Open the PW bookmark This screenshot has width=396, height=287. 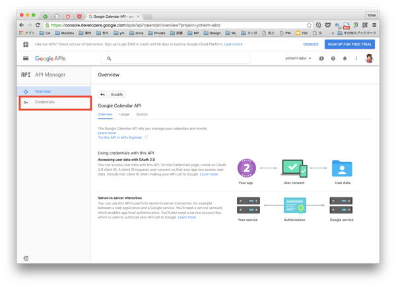(285, 33)
